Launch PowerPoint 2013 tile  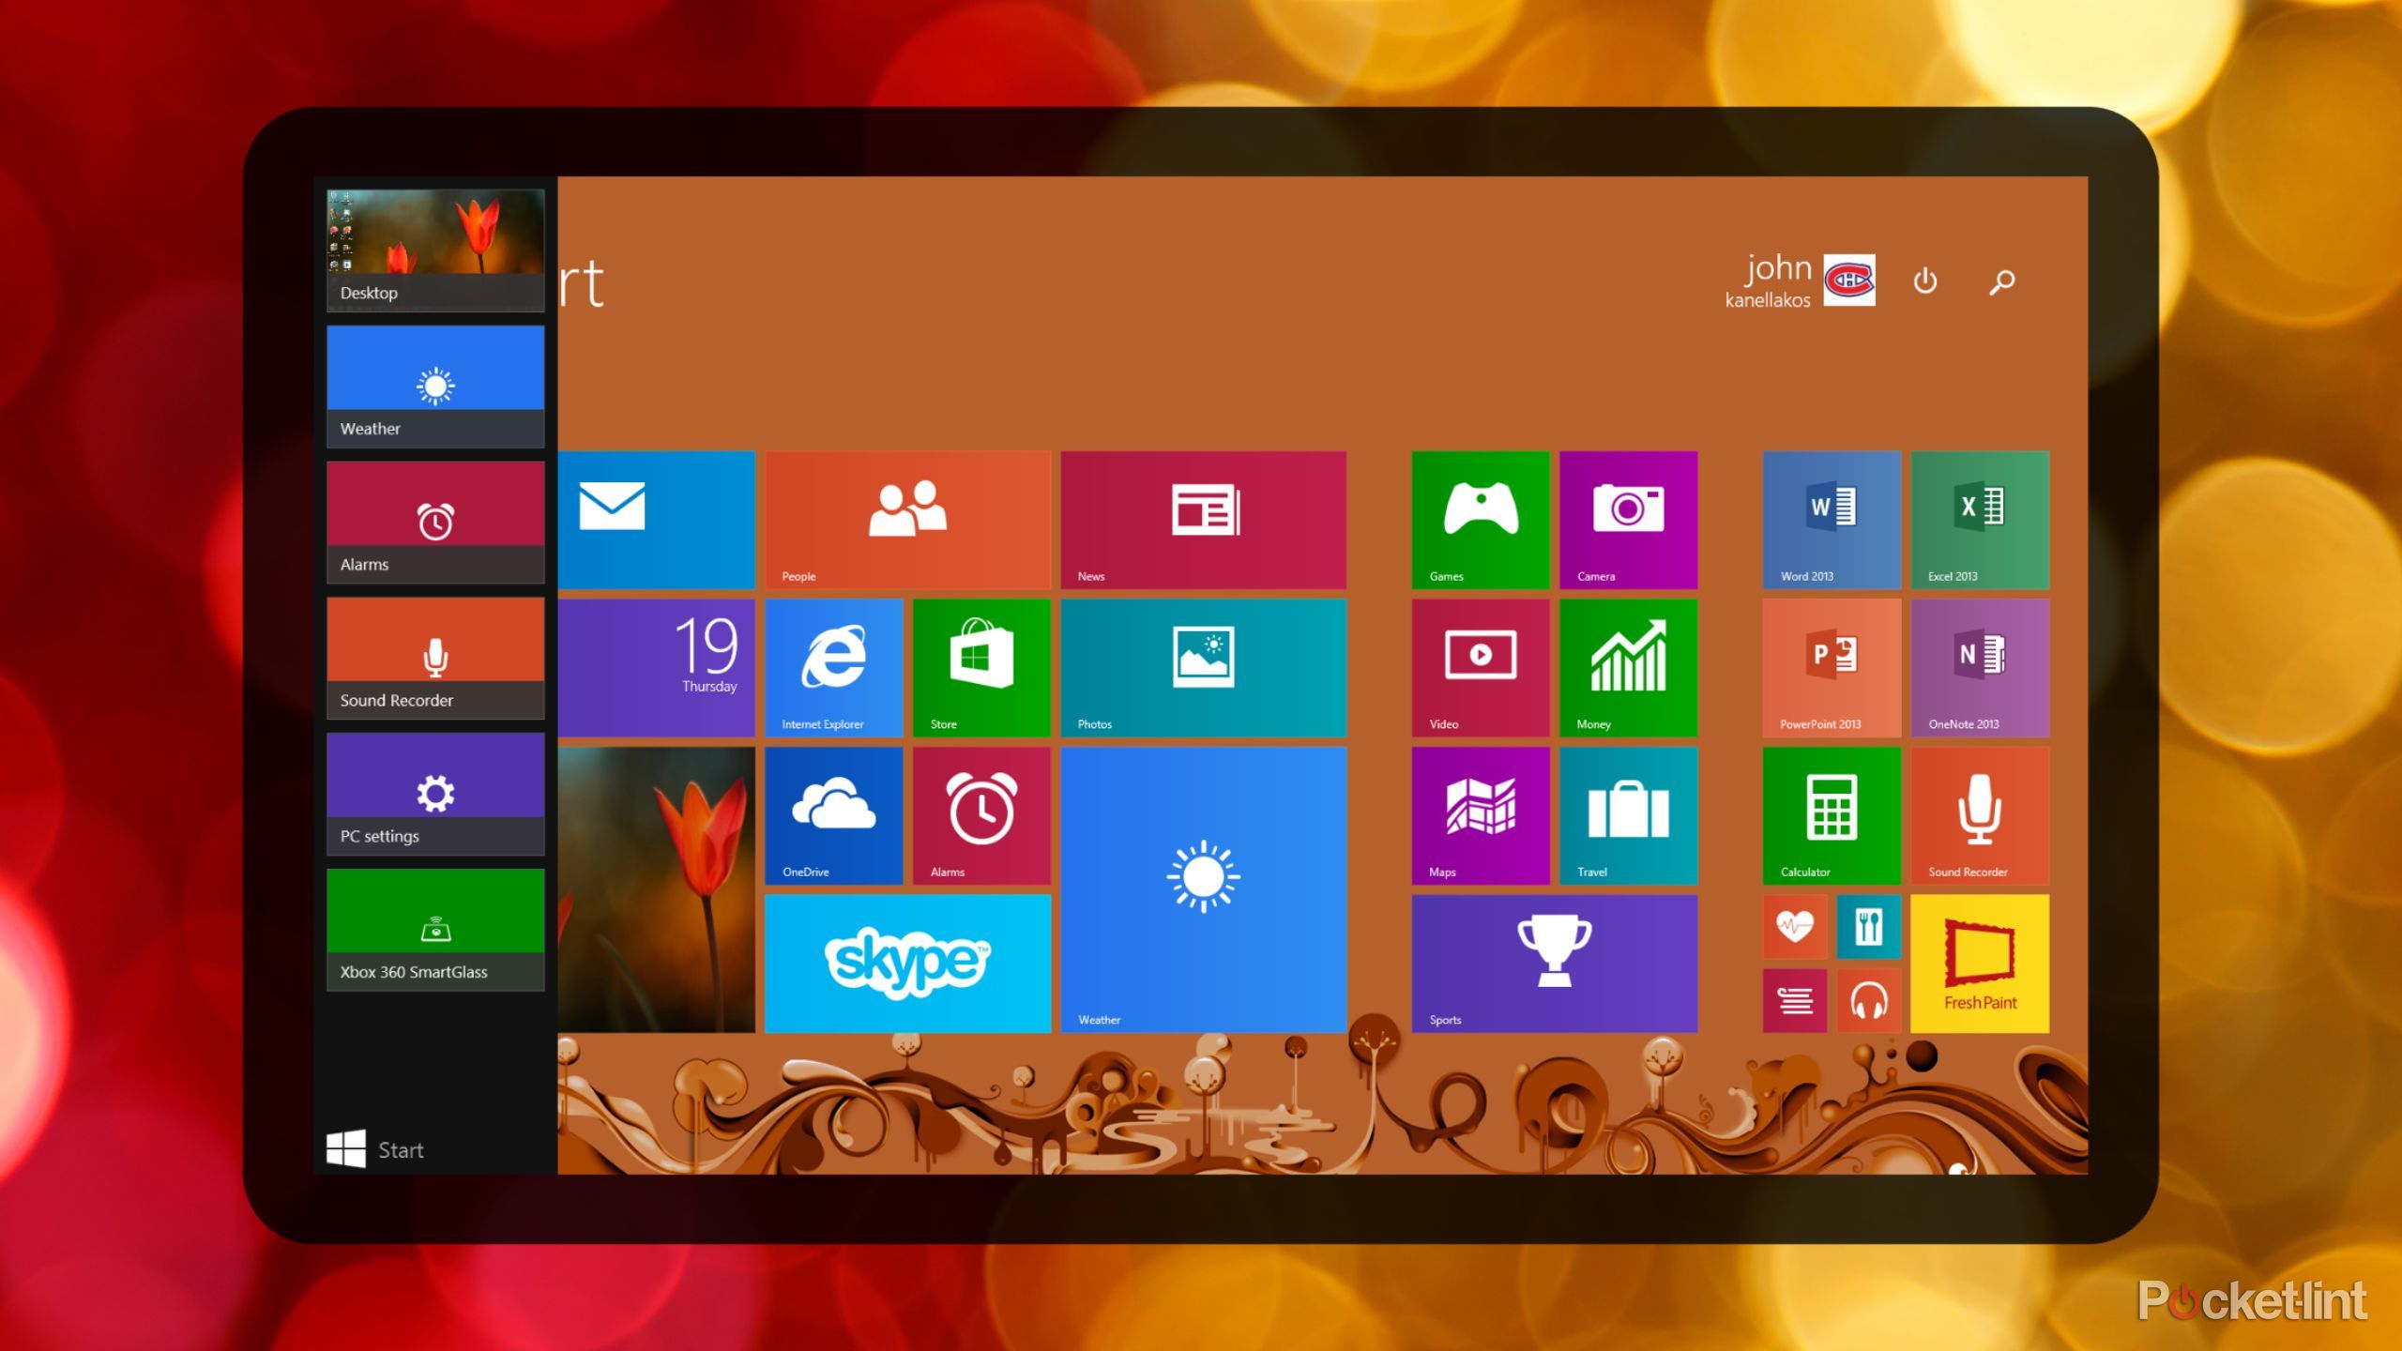pos(1832,668)
